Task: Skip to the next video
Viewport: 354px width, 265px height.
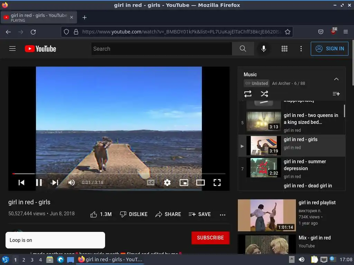Action: click(x=55, y=183)
